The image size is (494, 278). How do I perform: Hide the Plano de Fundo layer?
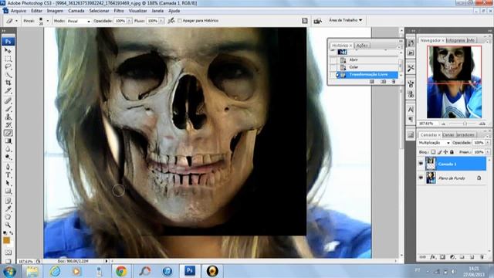pyautogui.click(x=421, y=178)
